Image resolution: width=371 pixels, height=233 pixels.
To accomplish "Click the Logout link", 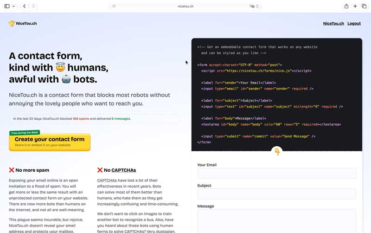I will (354, 23).
